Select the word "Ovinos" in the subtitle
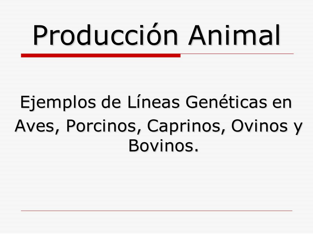Viewport: 313px width, 234px height. pos(259,125)
